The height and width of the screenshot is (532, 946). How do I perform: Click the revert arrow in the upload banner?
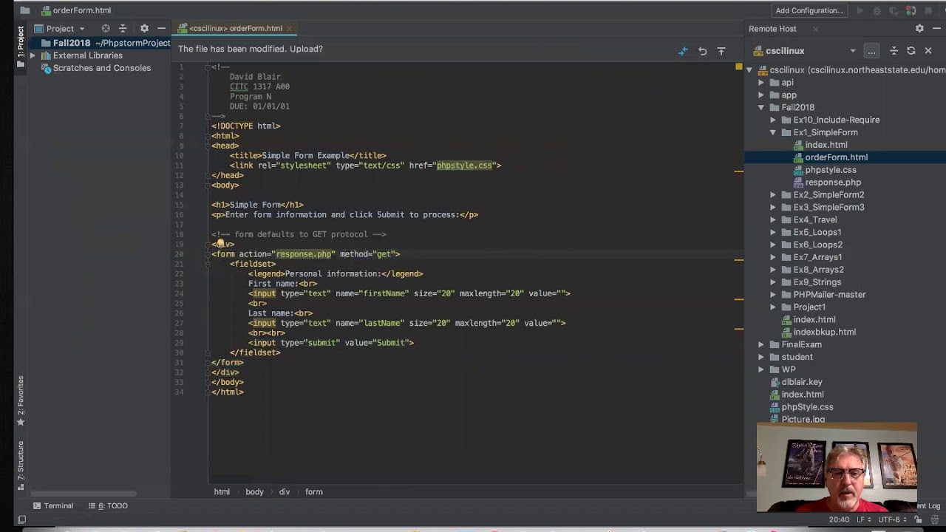(x=703, y=51)
